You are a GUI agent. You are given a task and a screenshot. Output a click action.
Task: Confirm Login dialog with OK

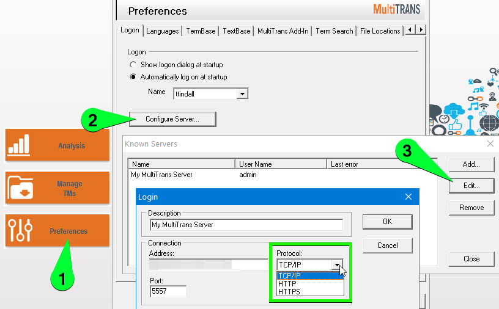pos(387,222)
